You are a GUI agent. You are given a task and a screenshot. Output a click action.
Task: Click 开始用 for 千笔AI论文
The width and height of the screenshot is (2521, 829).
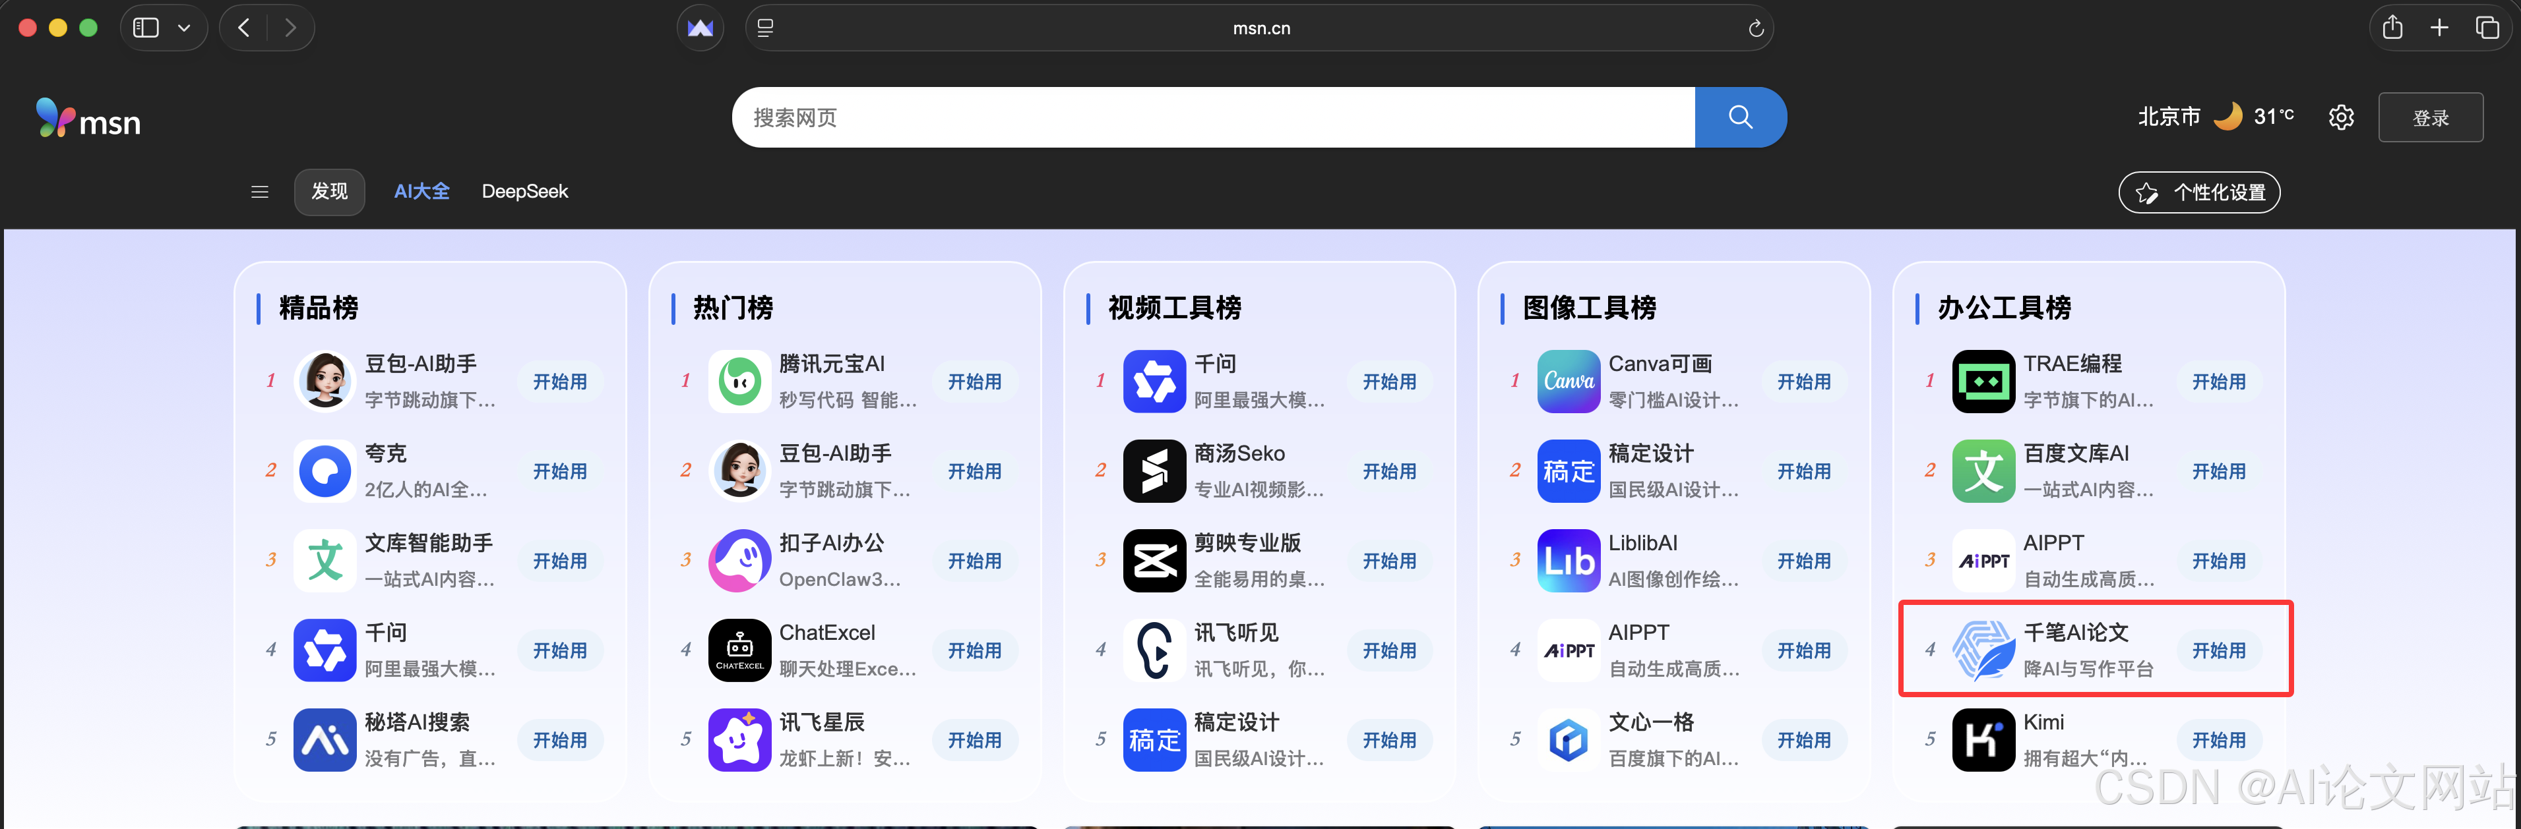coord(2219,650)
